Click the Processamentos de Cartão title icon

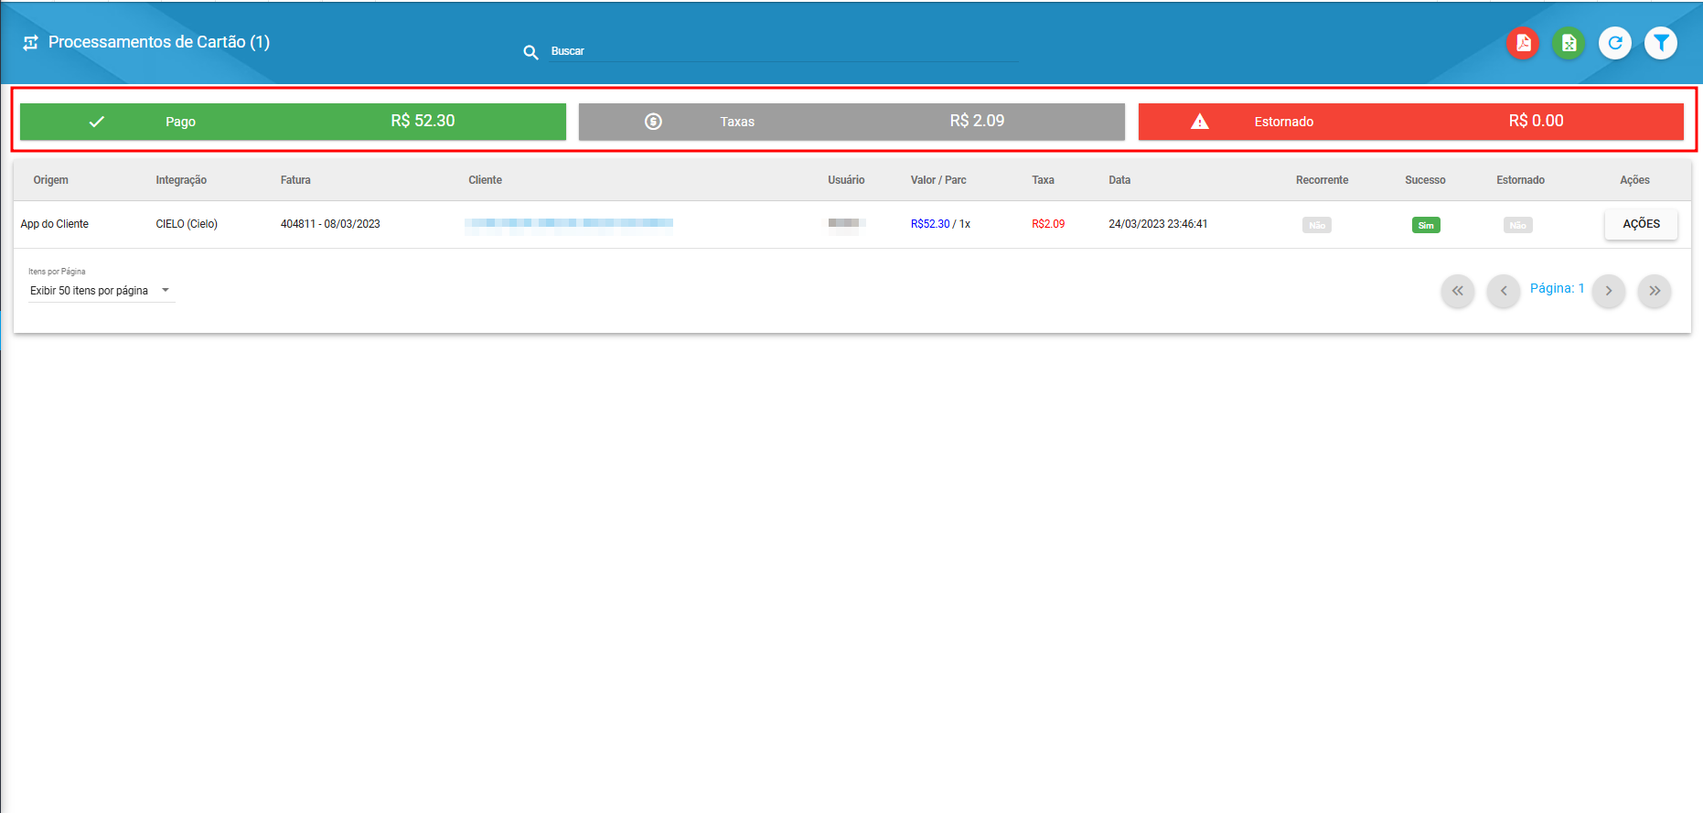coord(30,43)
